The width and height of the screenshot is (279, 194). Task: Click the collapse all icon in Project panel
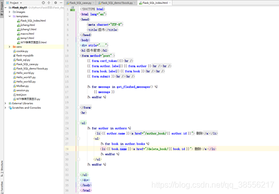pyautogui.click(x=49, y=3)
